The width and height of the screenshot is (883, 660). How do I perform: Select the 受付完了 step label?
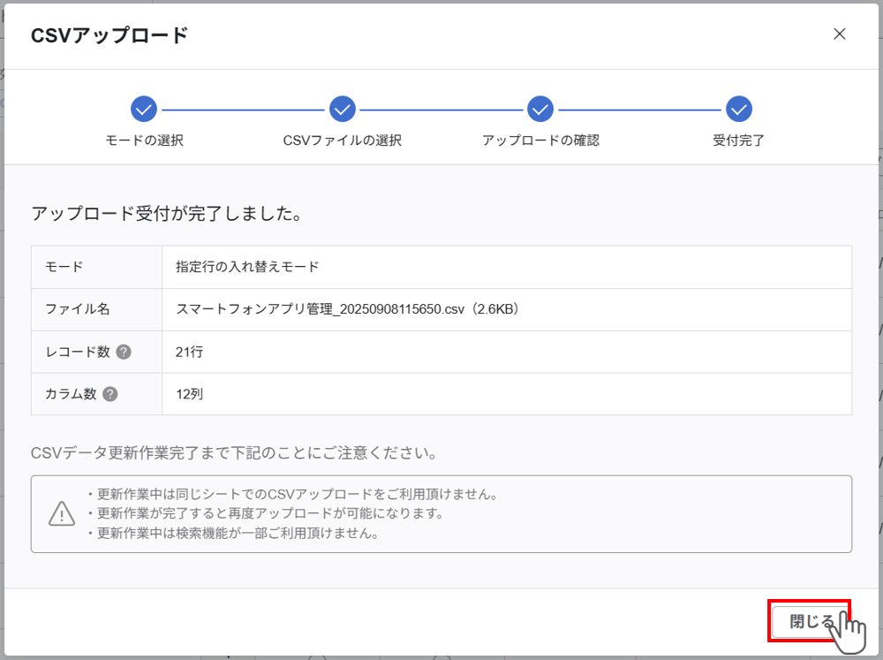pos(739,140)
